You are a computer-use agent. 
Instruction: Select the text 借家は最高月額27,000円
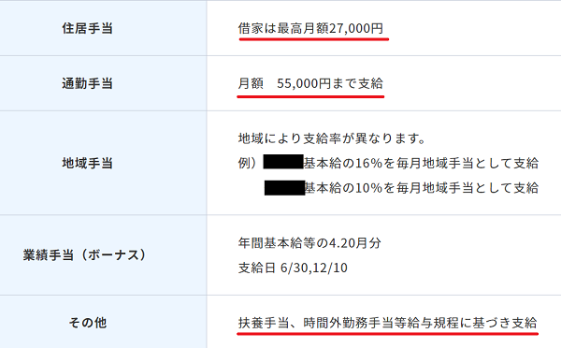click(310, 28)
